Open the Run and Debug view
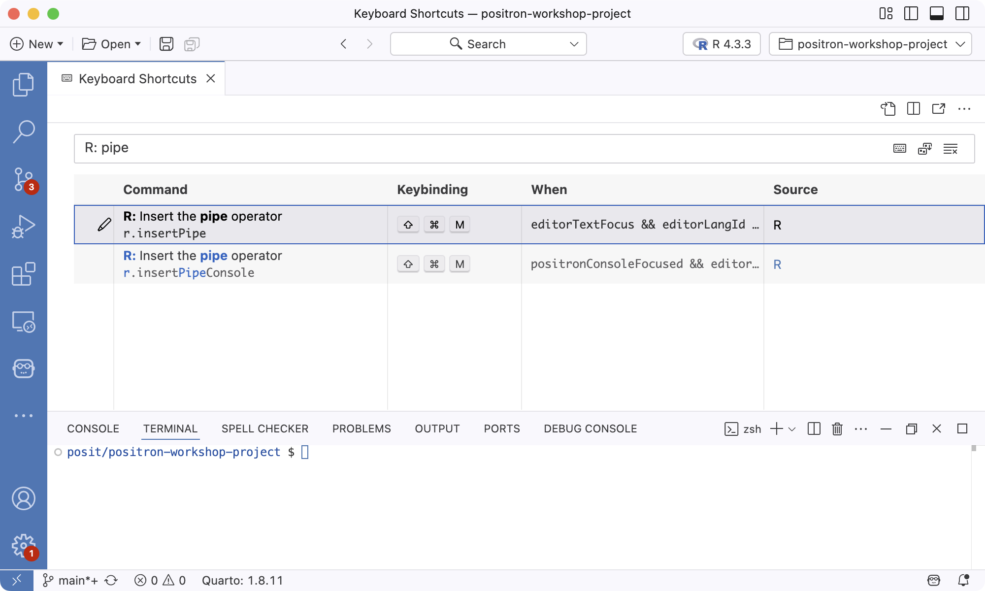 pyautogui.click(x=23, y=227)
